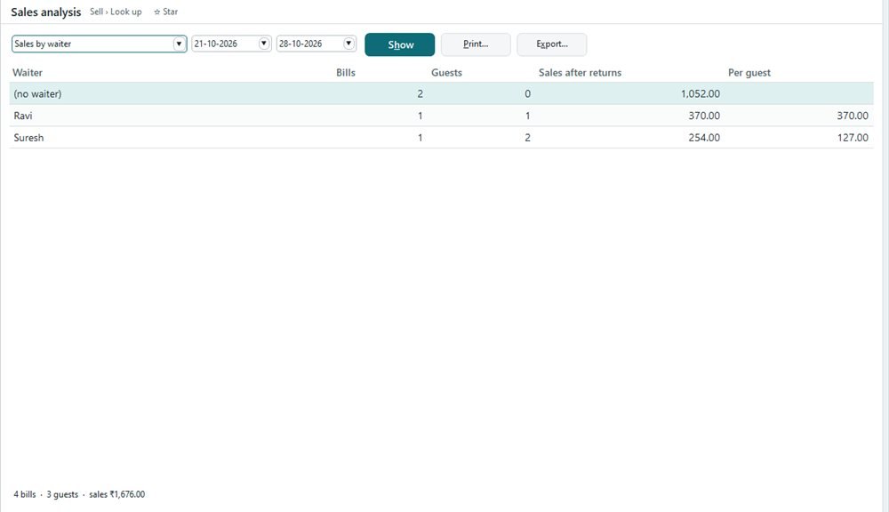
Task: Sort by the Waiter column header
Action: tap(28, 73)
